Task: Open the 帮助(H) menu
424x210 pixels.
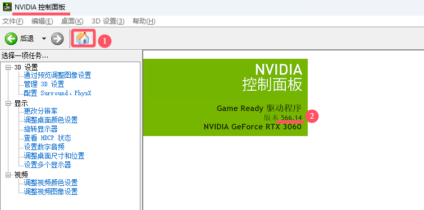Action: click(x=144, y=21)
